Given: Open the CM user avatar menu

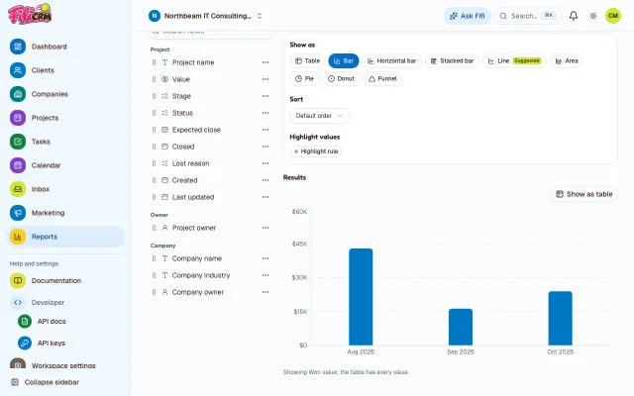Looking at the screenshot, I should (x=613, y=16).
